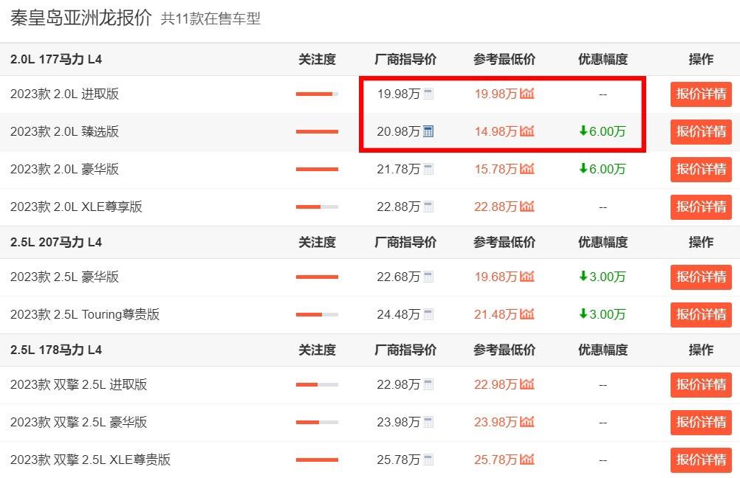
Task: Click the 2.0L 177马力 L4 group header
Action: coord(56,60)
